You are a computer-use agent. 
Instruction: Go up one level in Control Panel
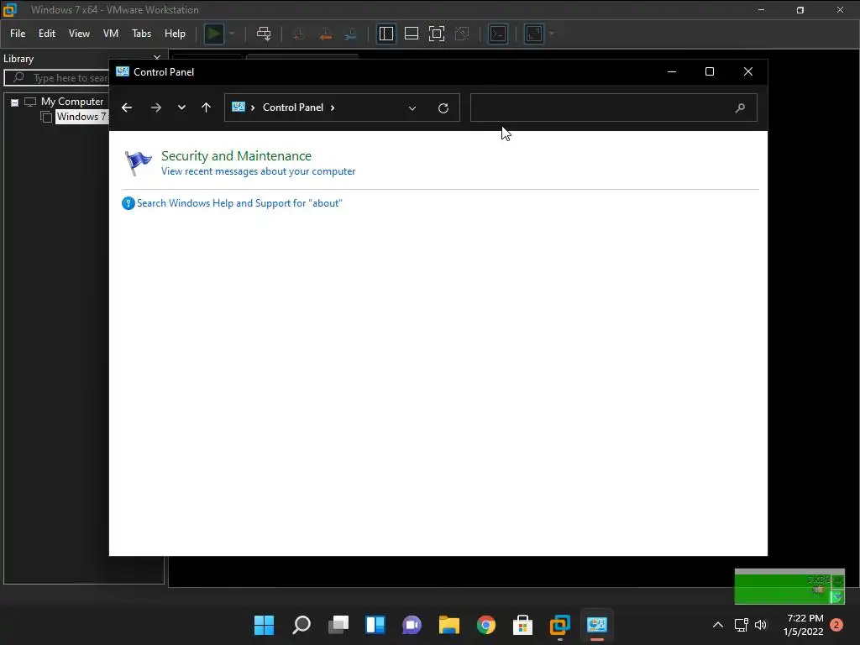[x=207, y=107]
